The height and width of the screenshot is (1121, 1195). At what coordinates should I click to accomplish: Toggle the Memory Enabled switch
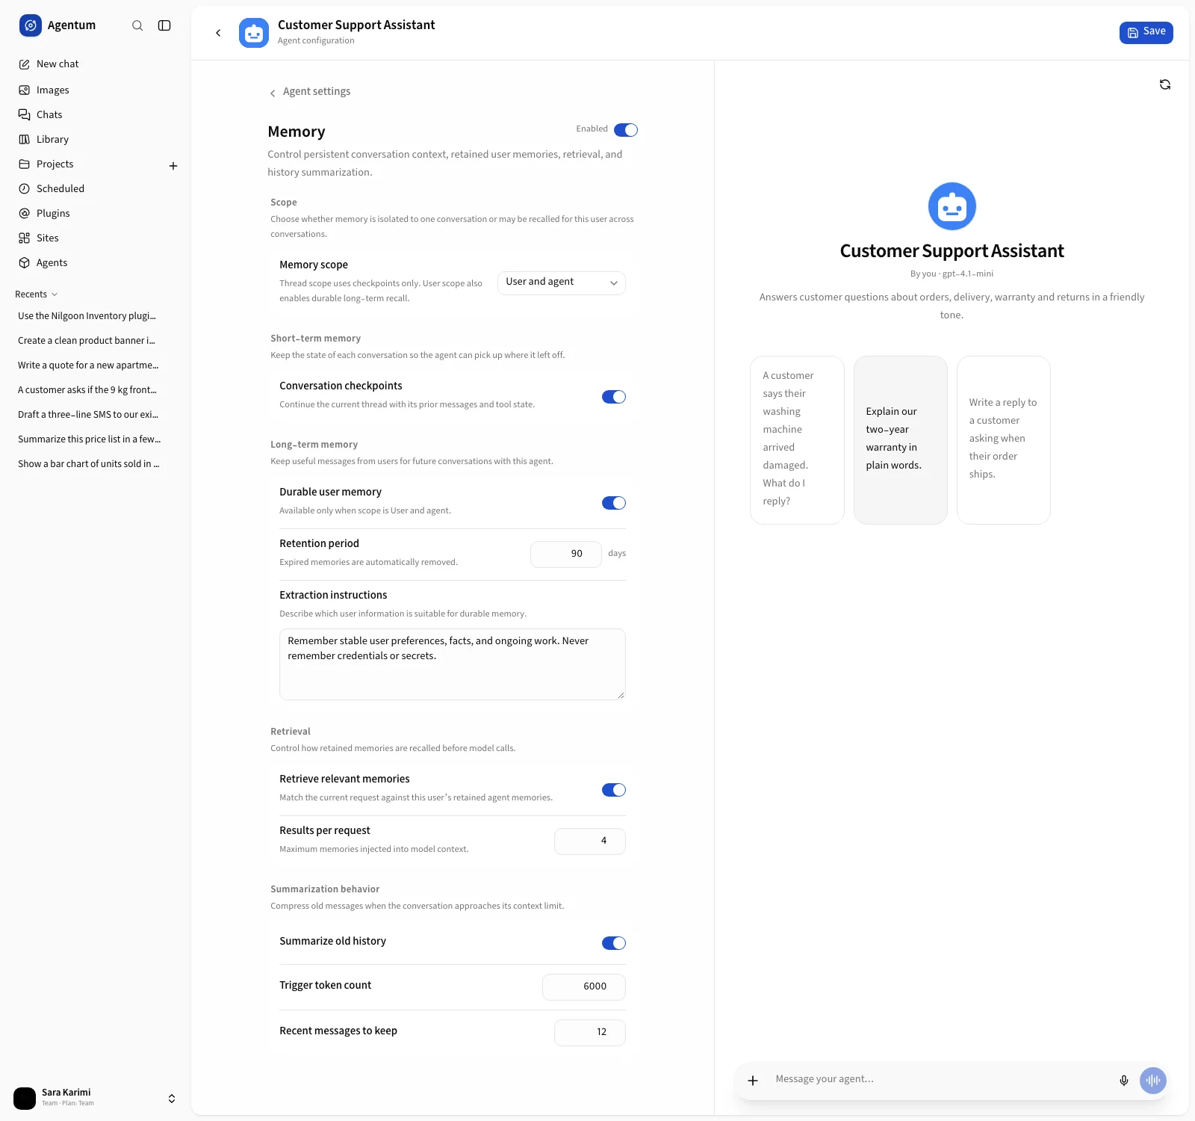[626, 130]
